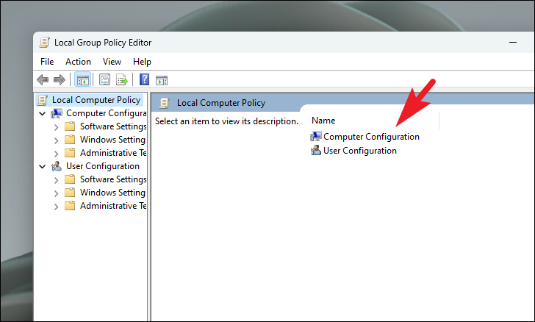
Task: Expand Windows Settings under Computer Configuration
Action: click(57, 140)
